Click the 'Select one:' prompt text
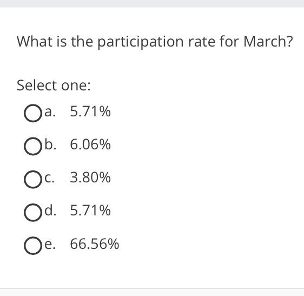Screen dimensions: 304x296 [54, 85]
